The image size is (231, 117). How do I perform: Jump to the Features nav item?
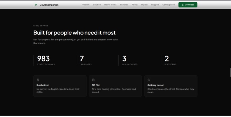(x=124, y=5)
